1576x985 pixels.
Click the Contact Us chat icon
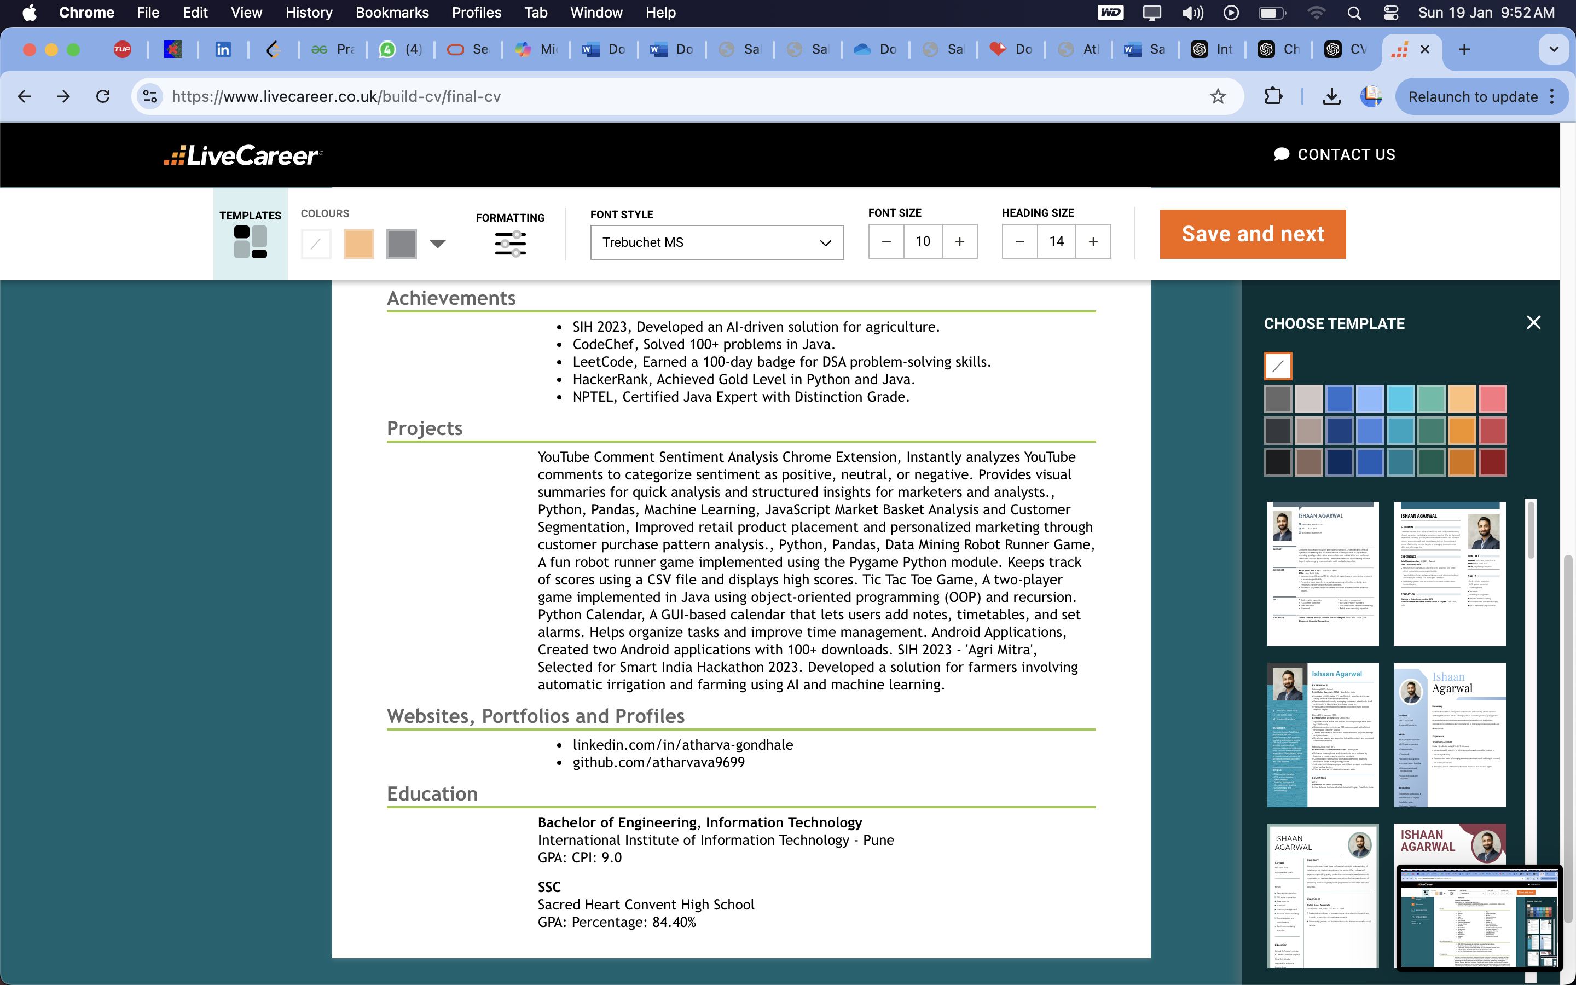click(x=1281, y=154)
